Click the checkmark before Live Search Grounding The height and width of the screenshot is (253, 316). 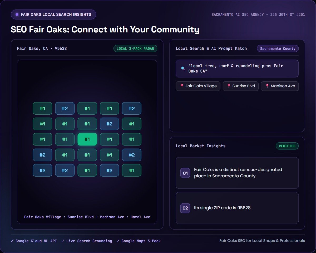click(63, 241)
